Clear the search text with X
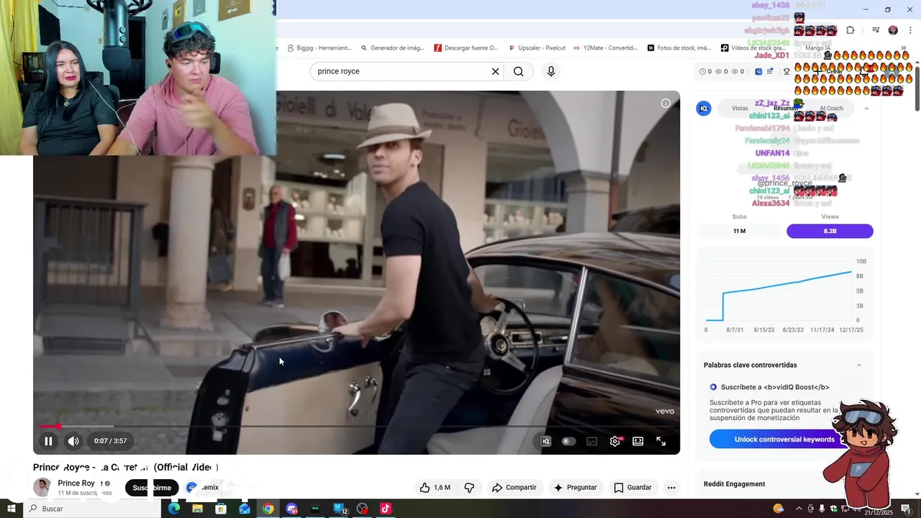Viewport: 921px width, 518px height. [x=495, y=71]
